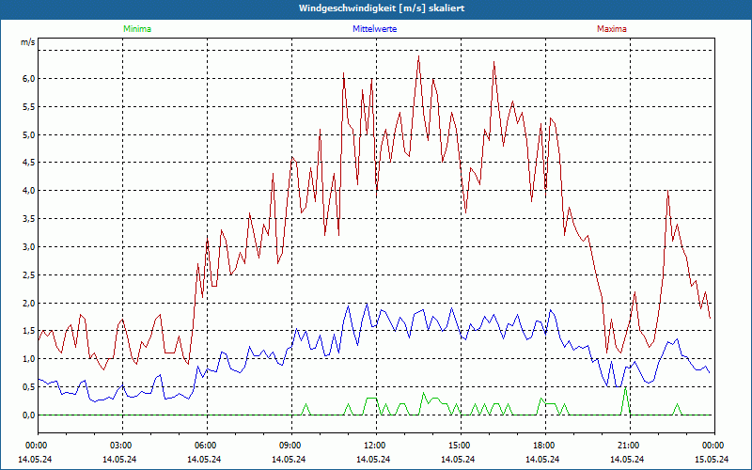Click the chart title Windgeschwindigkeit [m/s] skaliert
752x470 pixels.
(x=382, y=8)
